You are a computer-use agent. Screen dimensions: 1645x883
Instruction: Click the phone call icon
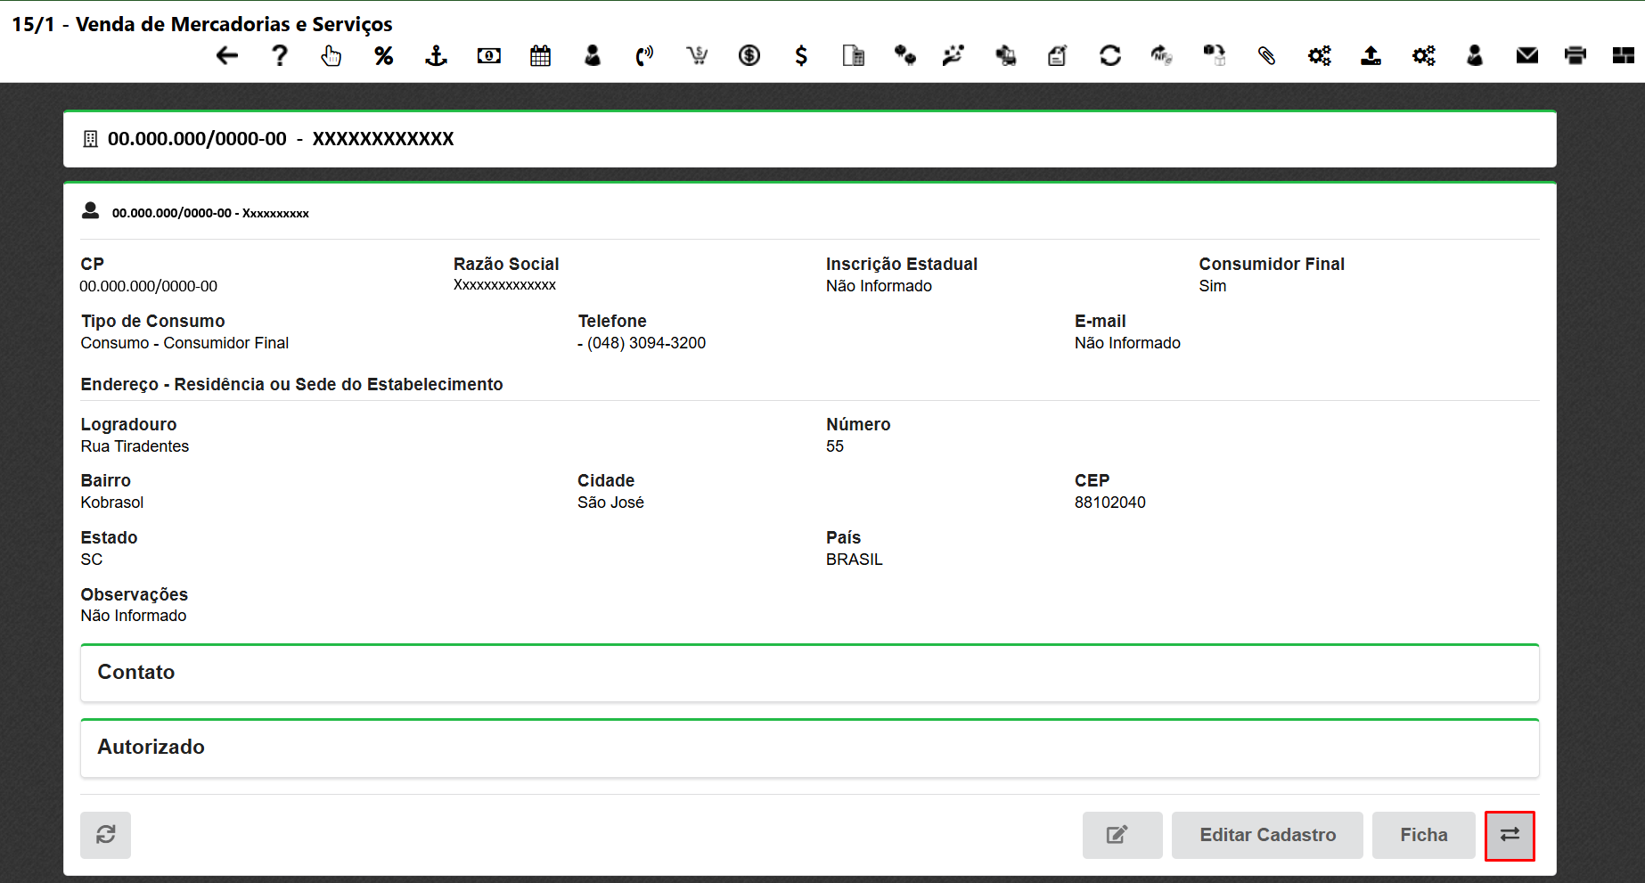(644, 56)
